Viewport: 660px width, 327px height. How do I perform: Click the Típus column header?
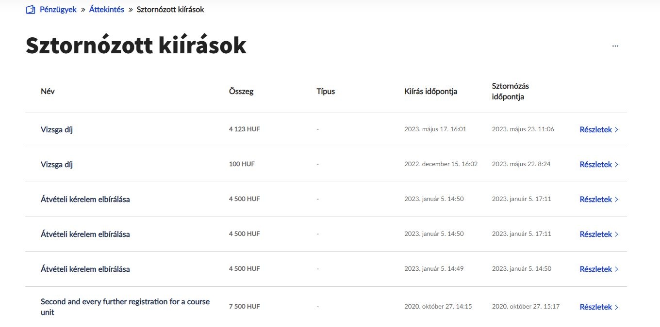[x=326, y=92]
